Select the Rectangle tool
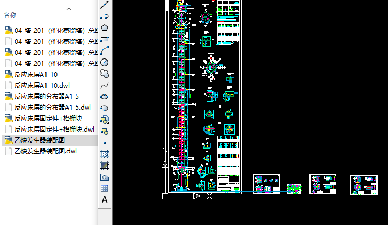388x225 pixels. [x=105, y=39]
